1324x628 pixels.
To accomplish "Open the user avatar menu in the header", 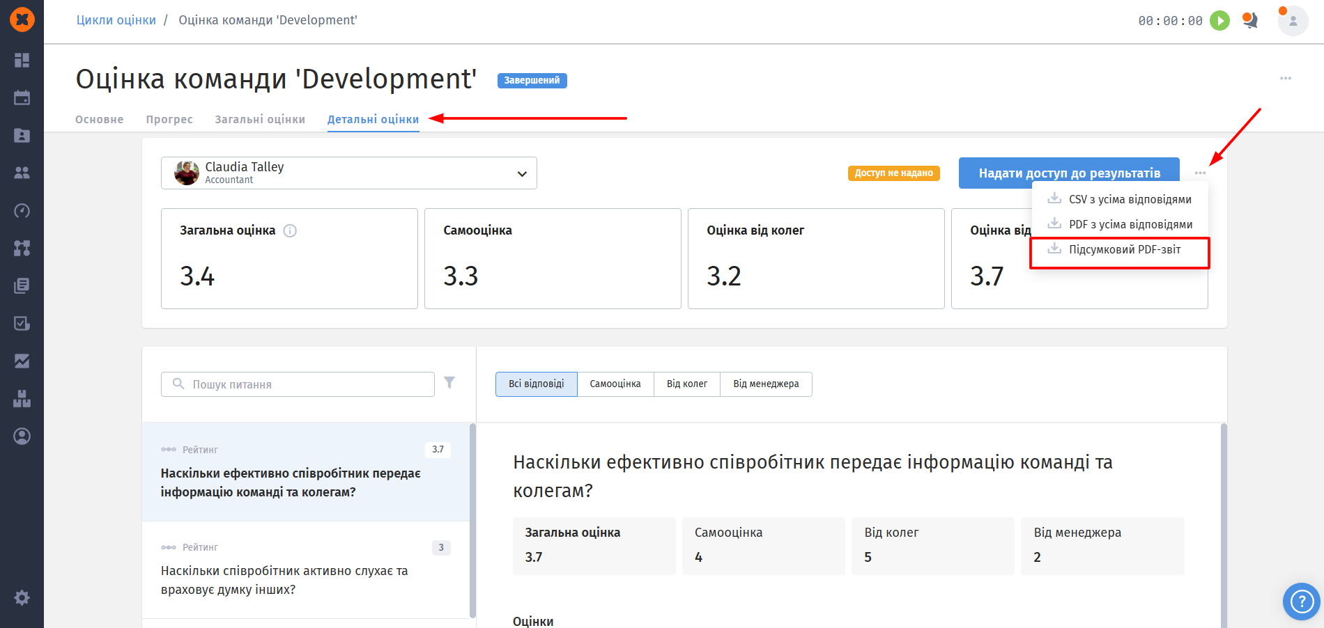I will 1293,21.
